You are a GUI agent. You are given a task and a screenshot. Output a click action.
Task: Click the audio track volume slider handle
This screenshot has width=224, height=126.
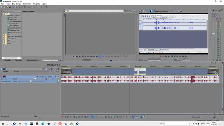click(x=35, y=79)
